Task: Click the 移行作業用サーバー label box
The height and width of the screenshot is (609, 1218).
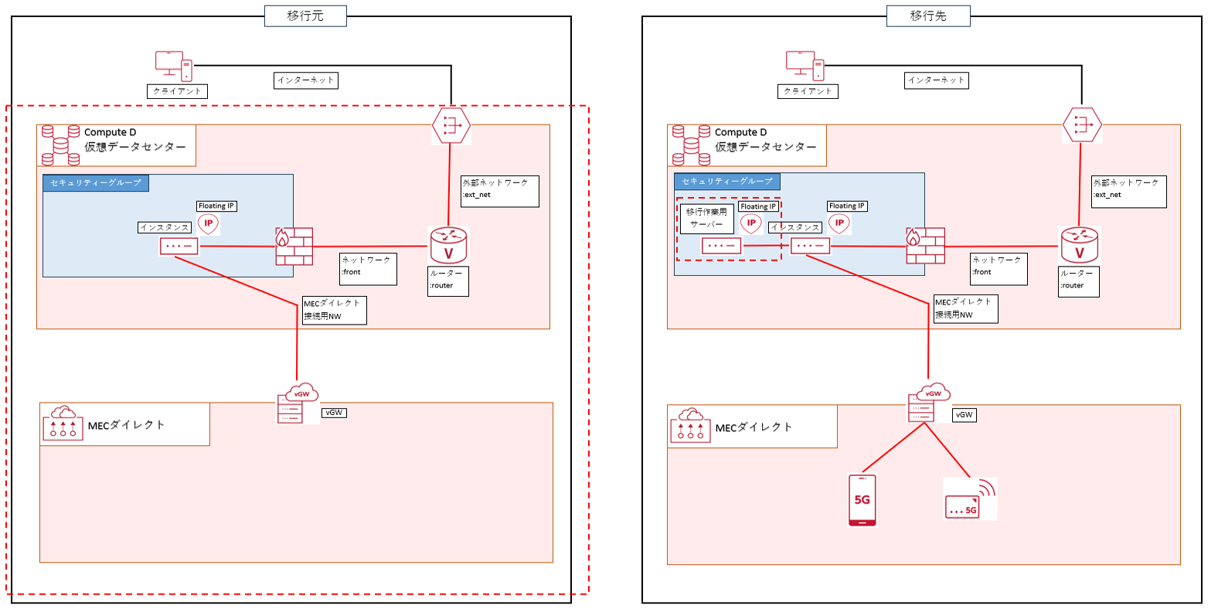Action: click(706, 218)
